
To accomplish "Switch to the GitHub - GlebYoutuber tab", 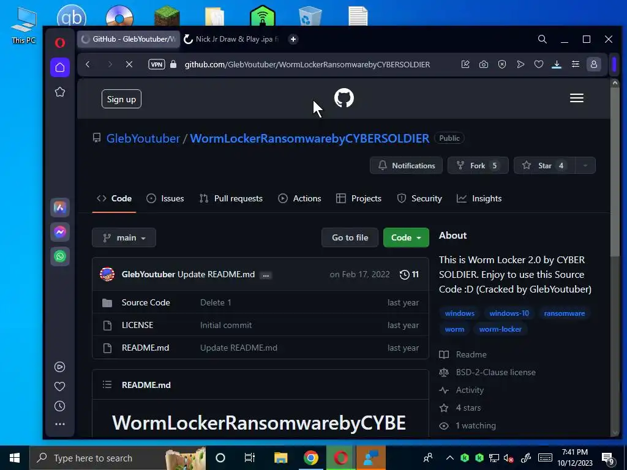I will [x=129, y=39].
